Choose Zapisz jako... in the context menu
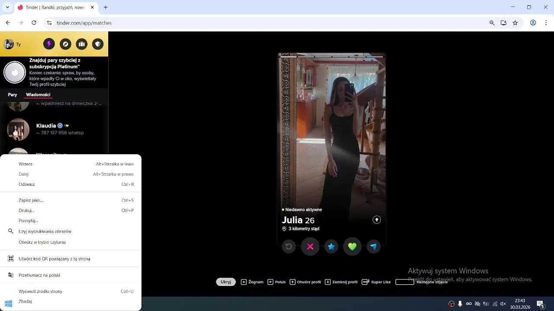The height and width of the screenshot is (311, 554). tap(71, 200)
